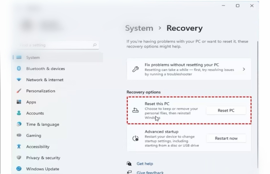The height and width of the screenshot is (174, 270).
Task: Expand the fix problems troubleshooter row chevron
Action: (x=244, y=69)
